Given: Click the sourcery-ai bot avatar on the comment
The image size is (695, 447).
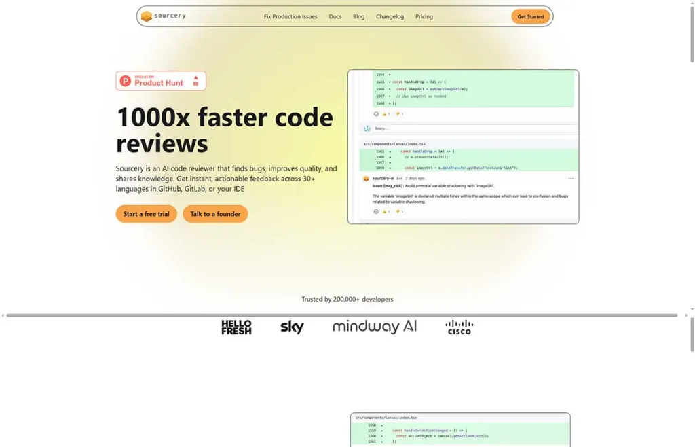Looking at the screenshot, I should (x=366, y=178).
